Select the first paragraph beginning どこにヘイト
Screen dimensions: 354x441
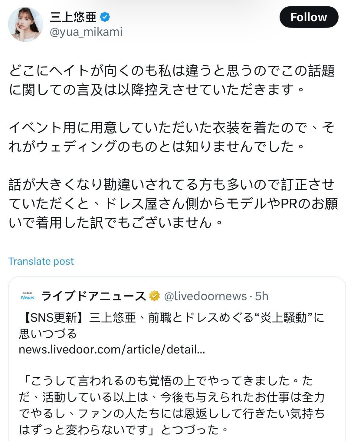click(172, 80)
